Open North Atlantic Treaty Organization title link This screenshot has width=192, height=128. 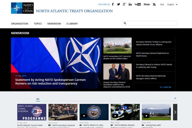[74, 11]
